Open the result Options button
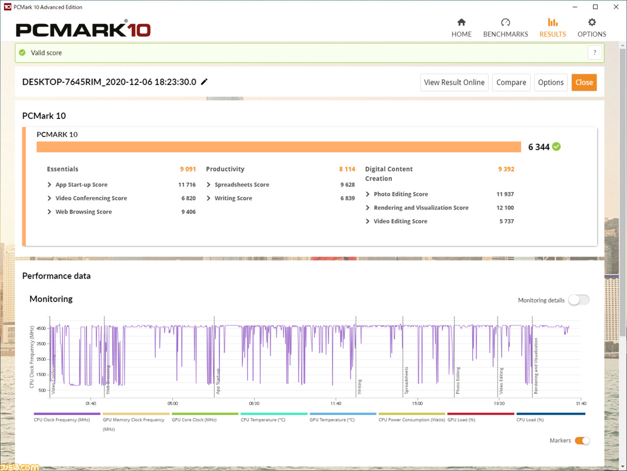The width and height of the screenshot is (627, 471). 551,82
